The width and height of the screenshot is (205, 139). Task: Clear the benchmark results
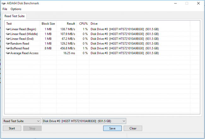click(x=133, y=128)
